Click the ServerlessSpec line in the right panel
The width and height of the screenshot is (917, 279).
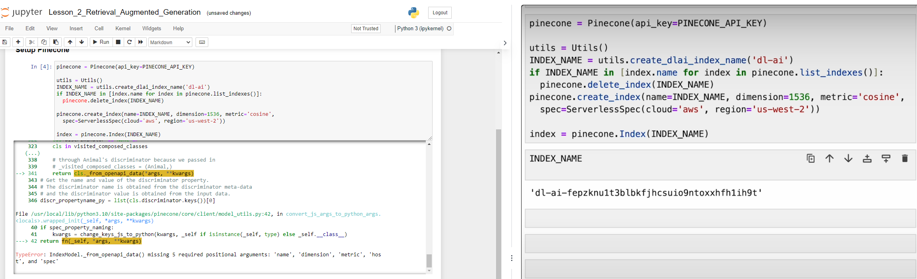[680, 109]
